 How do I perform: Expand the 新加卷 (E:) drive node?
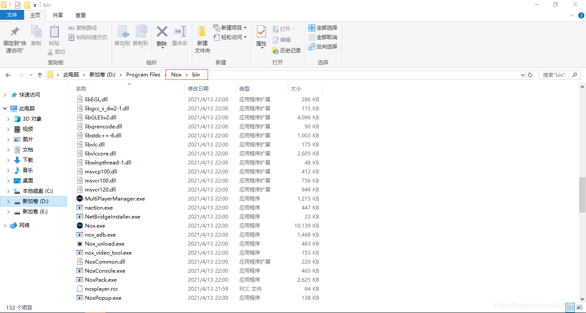8,212
